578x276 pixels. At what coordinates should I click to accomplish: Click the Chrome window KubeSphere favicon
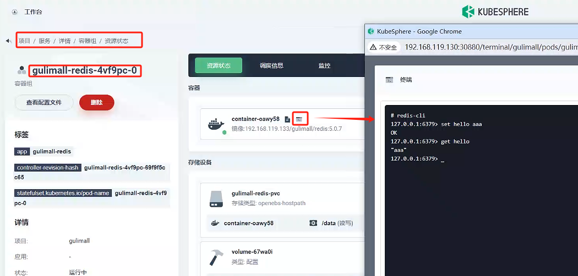pyautogui.click(x=371, y=32)
